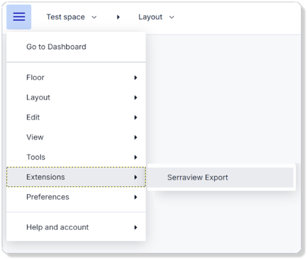
Task: Open the Edit menu entry
Action: 76,117
